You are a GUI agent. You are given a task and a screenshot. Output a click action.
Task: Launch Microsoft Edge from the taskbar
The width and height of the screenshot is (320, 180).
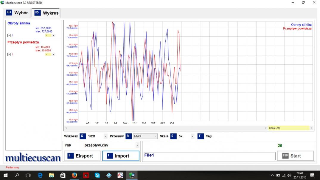(x=40, y=175)
